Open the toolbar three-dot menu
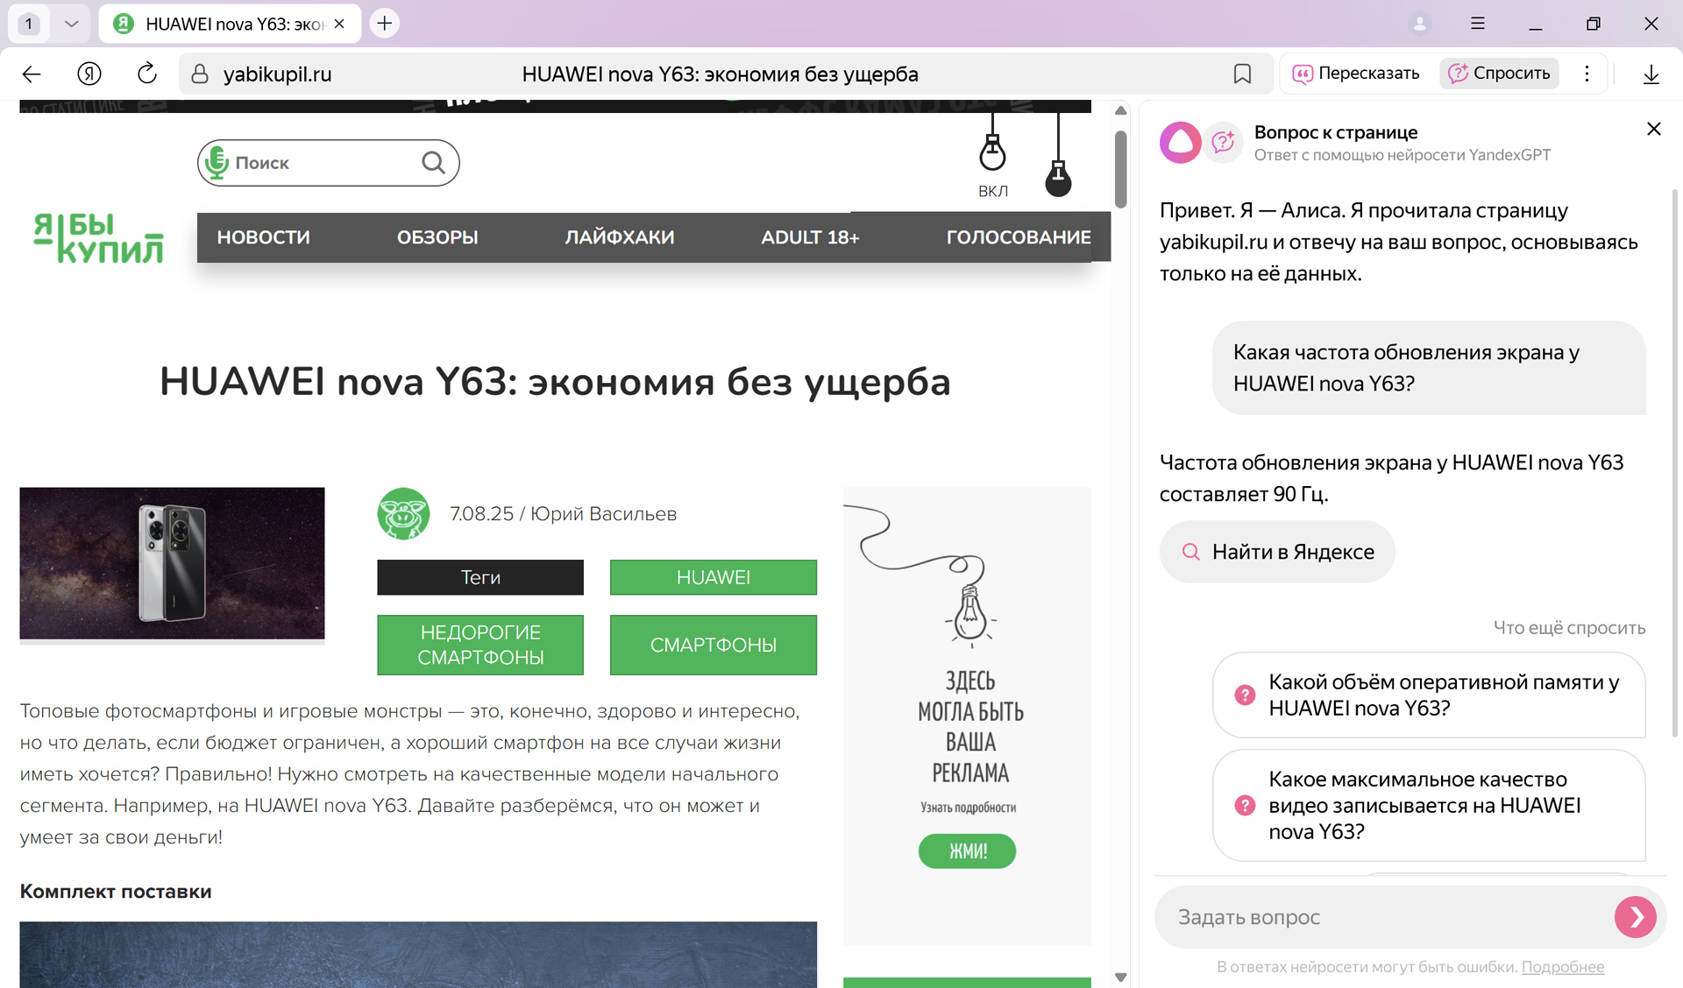This screenshot has width=1683, height=988. click(1587, 74)
